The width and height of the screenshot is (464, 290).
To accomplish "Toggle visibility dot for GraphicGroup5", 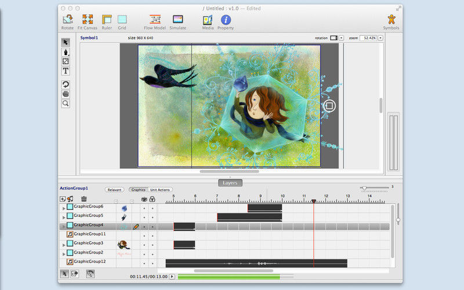I will pos(144,217).
